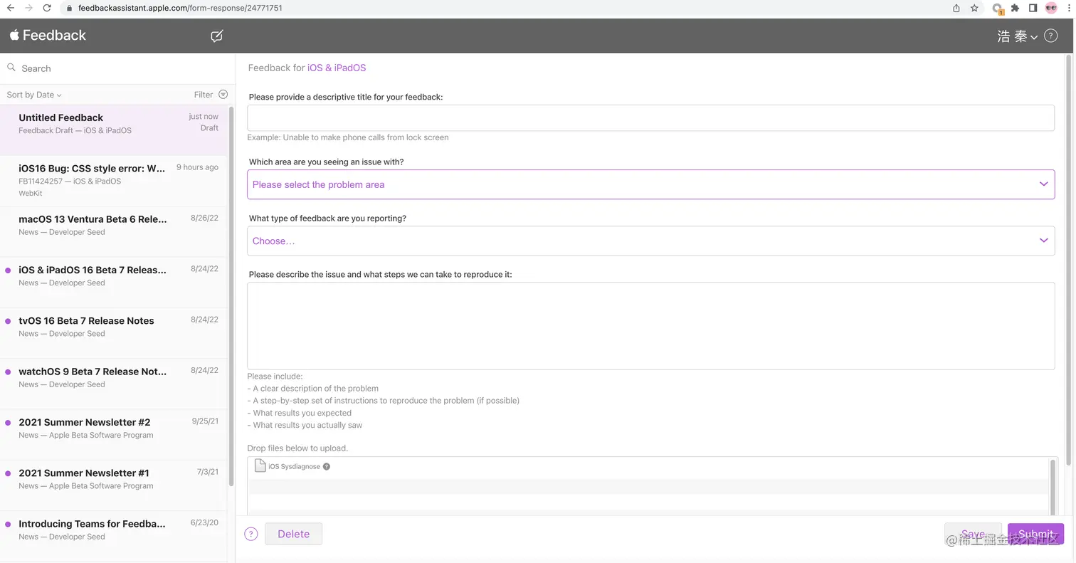This screenshot has height=563, width=1076.
Task: Click the Submit button
Action: (1035, 534)
